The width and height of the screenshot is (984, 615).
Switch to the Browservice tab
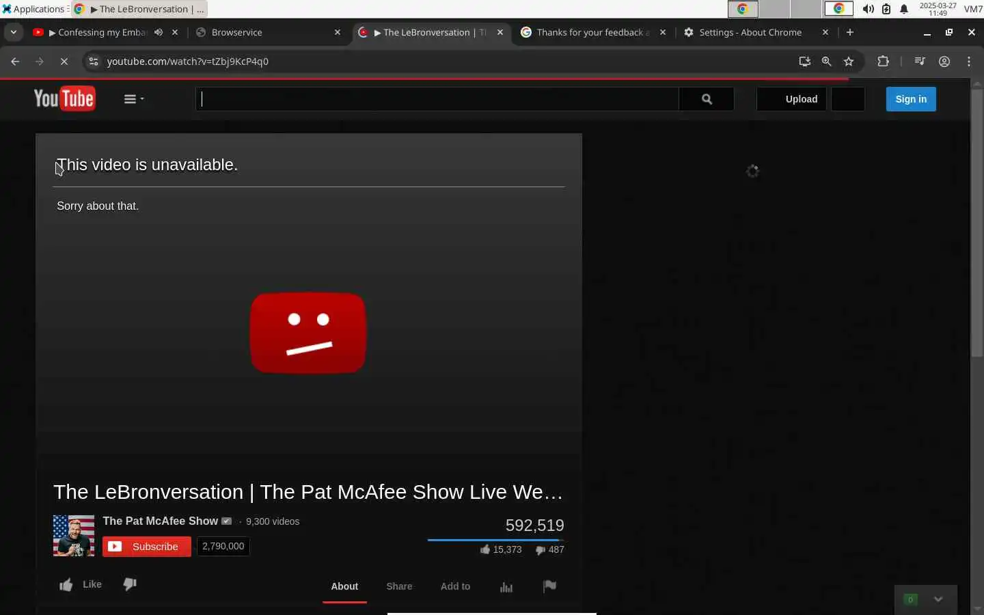236,32
